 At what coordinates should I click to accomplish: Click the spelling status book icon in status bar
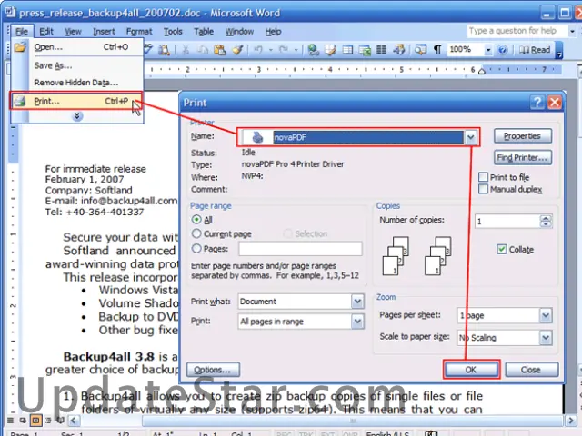click(431, 433)
